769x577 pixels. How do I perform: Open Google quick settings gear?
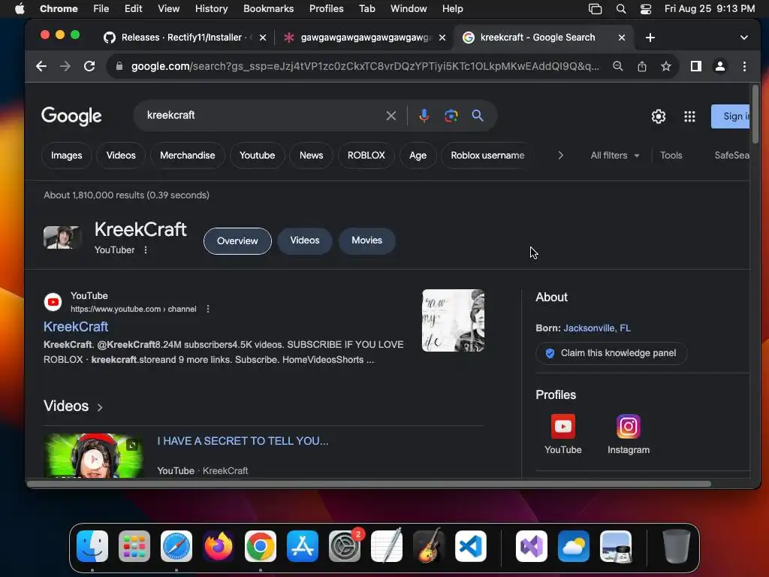tap(658, 116)
